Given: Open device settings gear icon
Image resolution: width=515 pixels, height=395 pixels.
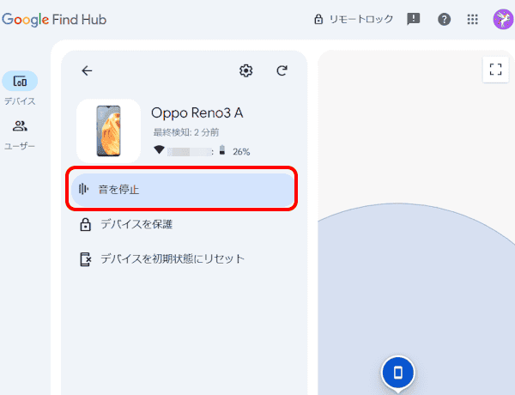Looking at the screenshot, I should click(246, 71).
